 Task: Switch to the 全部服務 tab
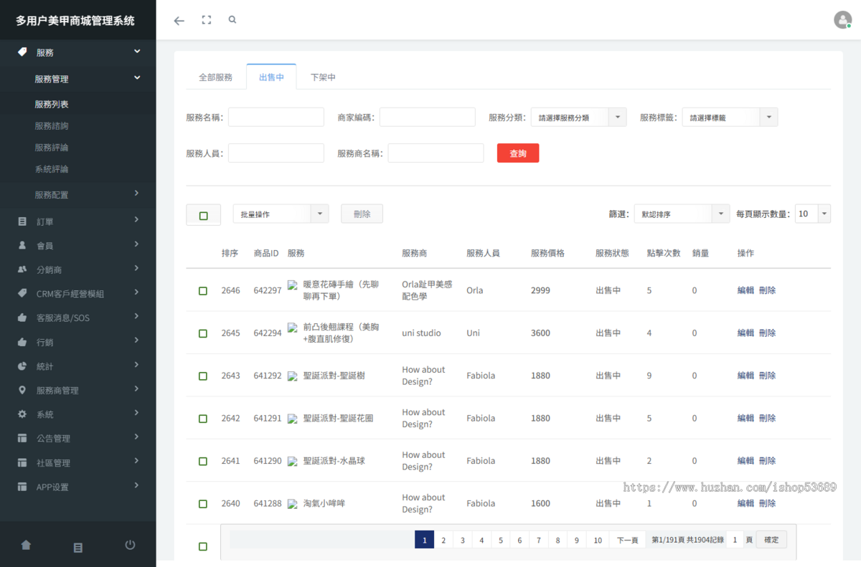pos(215,77)
